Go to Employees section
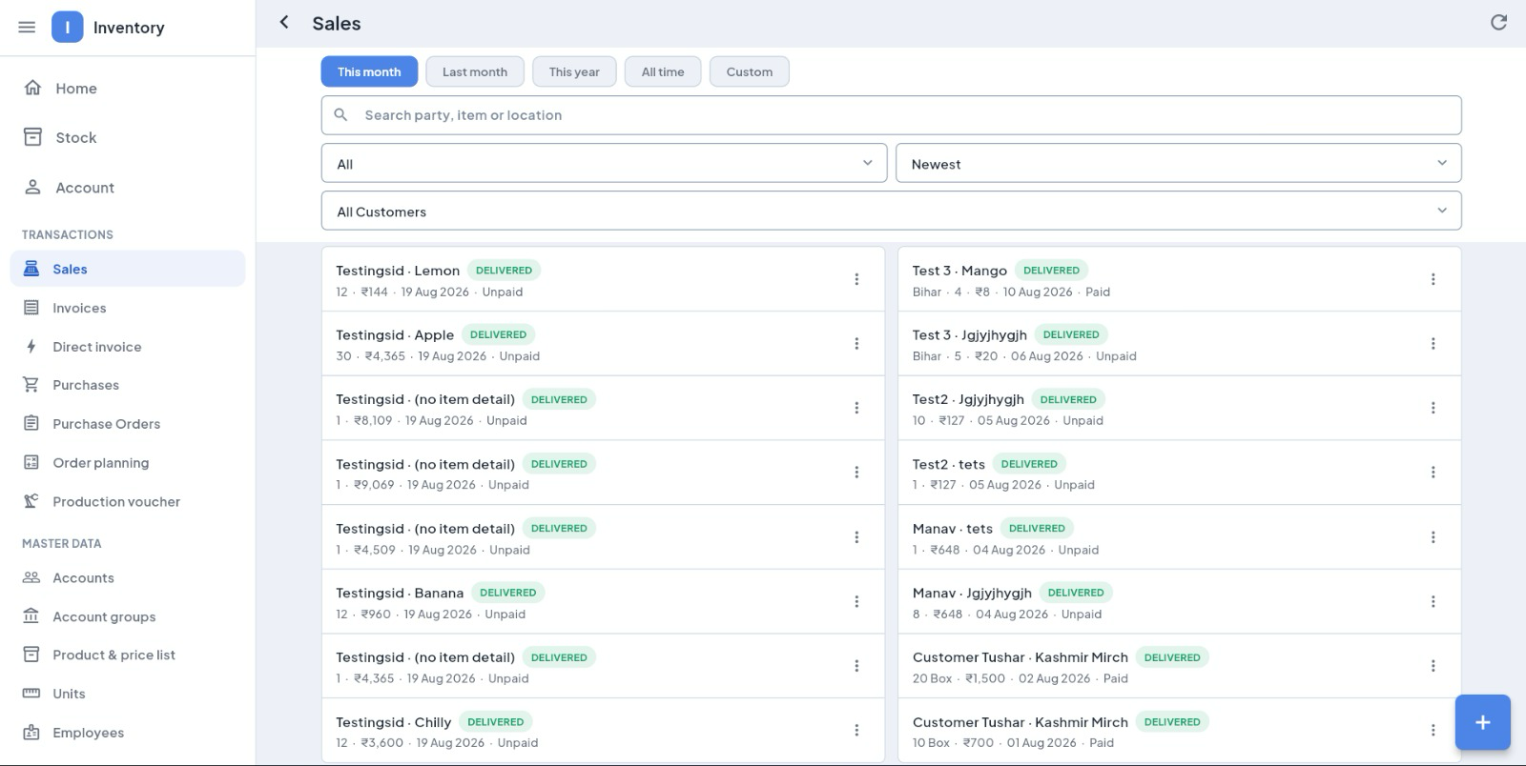This screenshot has height=766, width=1526. (127, 733)
